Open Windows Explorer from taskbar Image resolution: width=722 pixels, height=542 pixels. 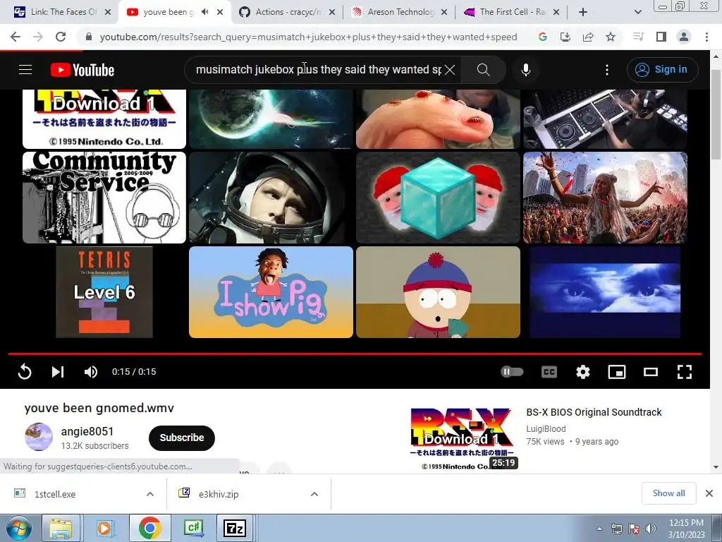coord(61,528)
